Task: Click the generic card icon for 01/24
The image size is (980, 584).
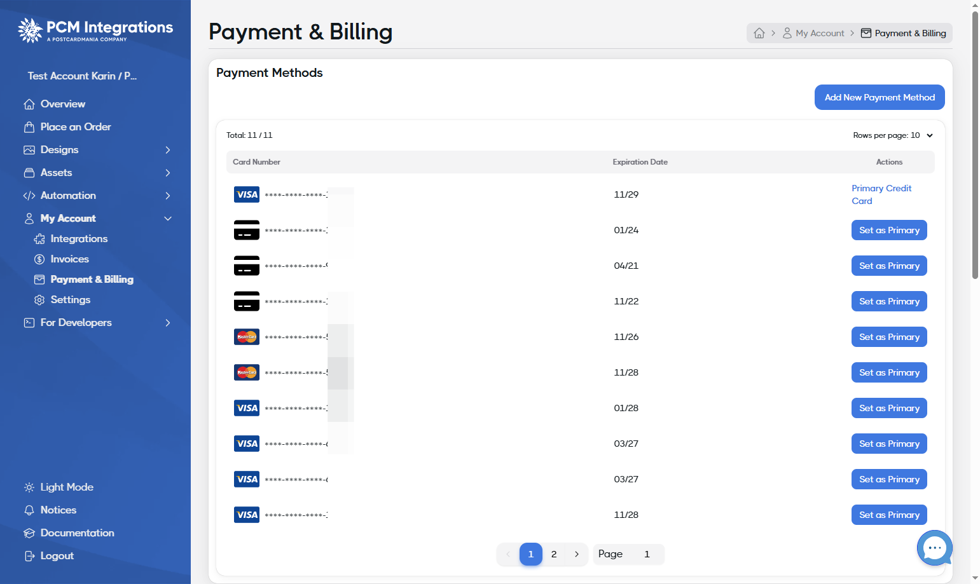Action: [x=247, y=230]
